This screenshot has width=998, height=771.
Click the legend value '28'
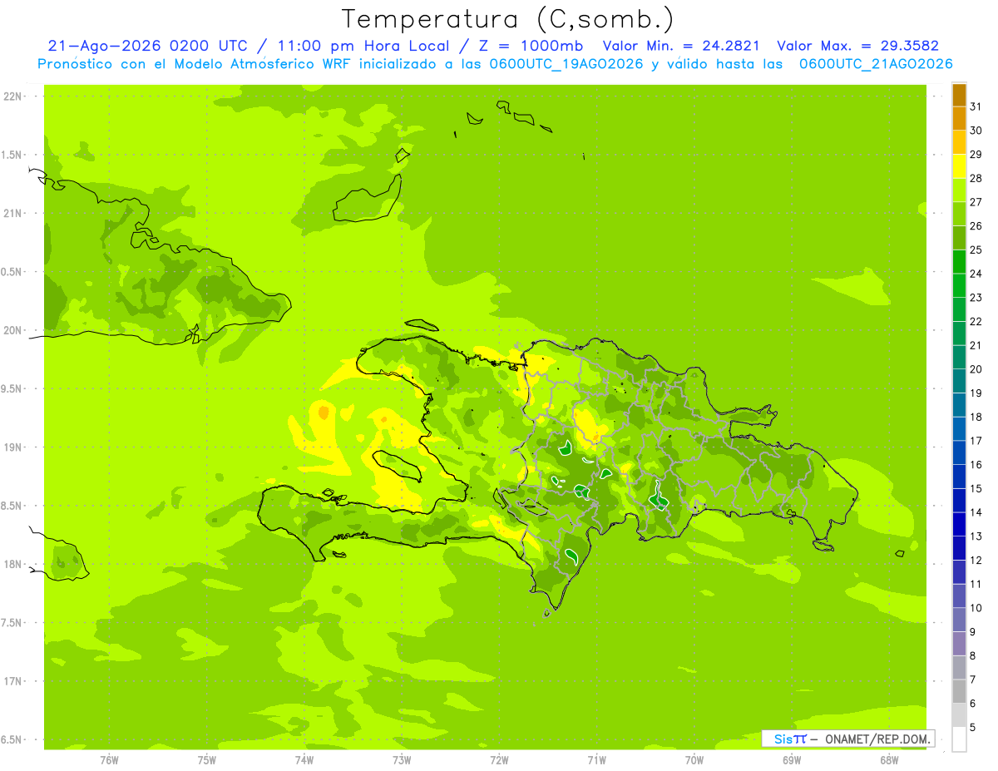[x=976, y=178]
